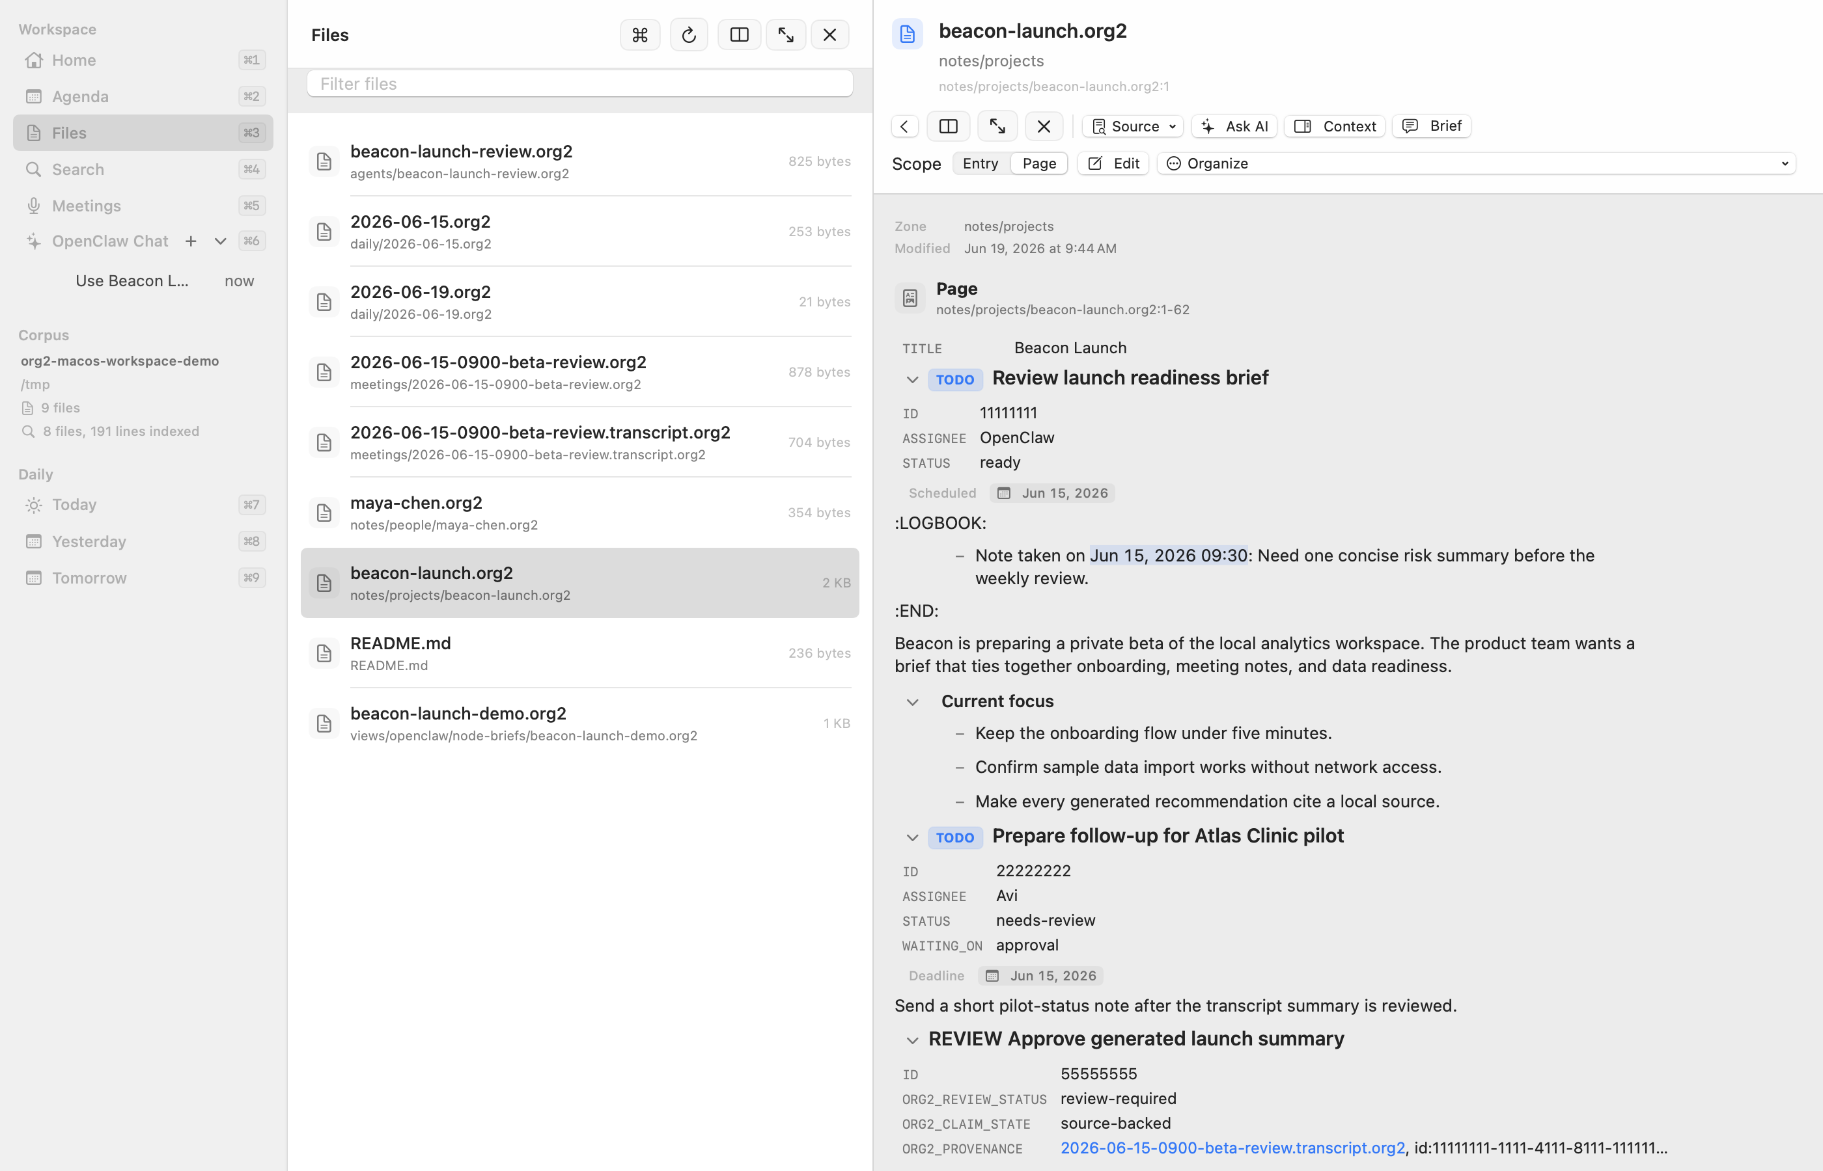Close the beacon-launch.org2 document pane
Viewport: 1823px width, 1171px height.
[x=1044, y=126]
